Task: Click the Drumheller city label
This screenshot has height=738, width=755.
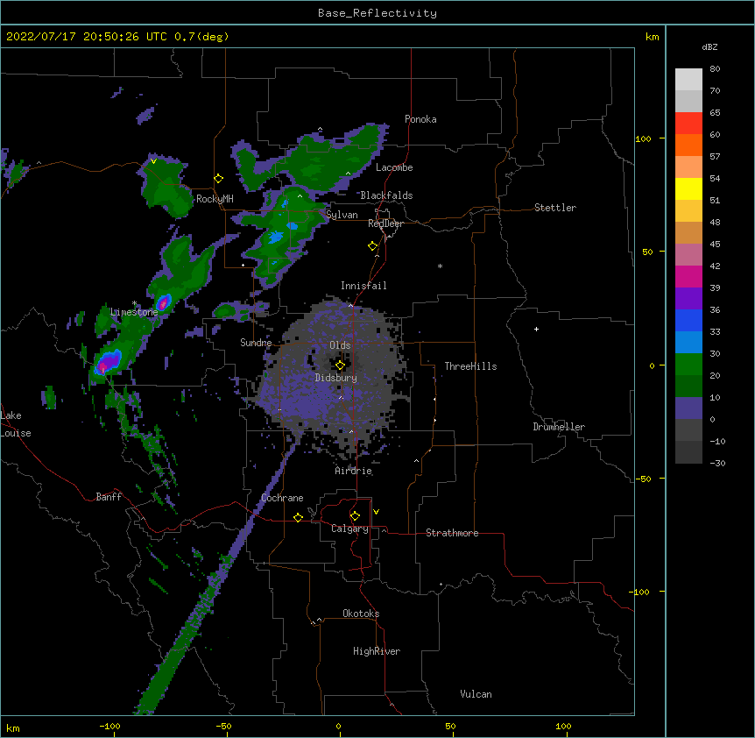Action: point(559,427)
